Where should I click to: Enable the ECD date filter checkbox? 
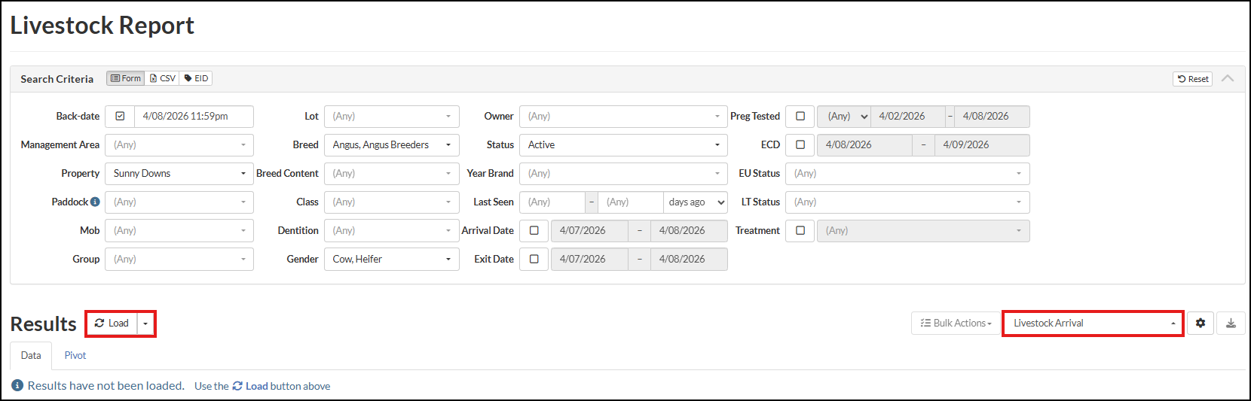tap(800, 145)
